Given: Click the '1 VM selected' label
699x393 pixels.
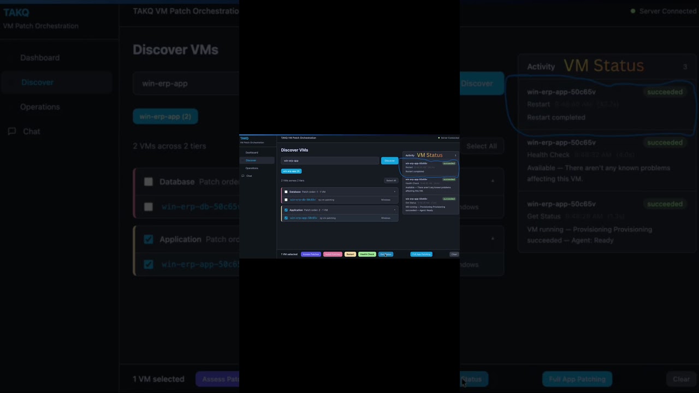Looking at the screenshot, I should pyautogui.click(x=289, y=254).
